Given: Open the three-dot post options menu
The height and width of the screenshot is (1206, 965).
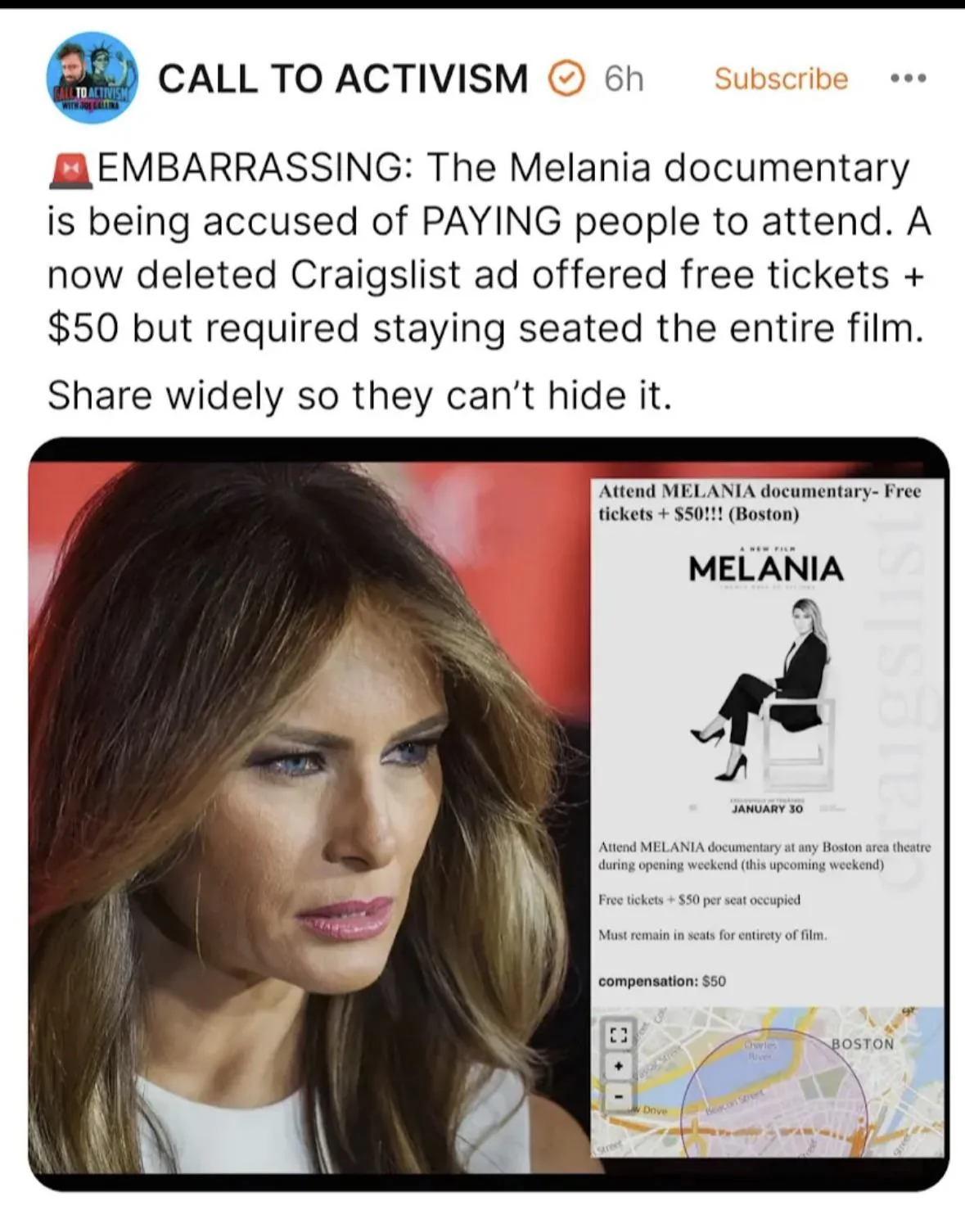Looking at the screenshot, I should point(908,79).
